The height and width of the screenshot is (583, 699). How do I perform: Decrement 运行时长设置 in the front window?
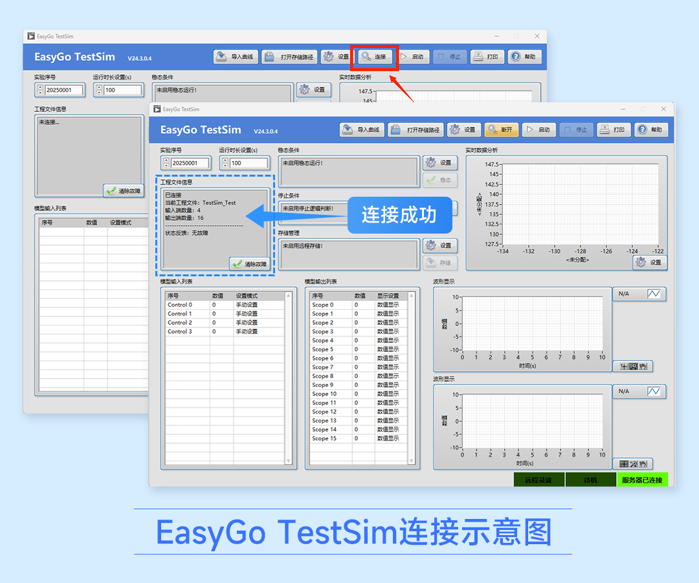pos(225,166)
